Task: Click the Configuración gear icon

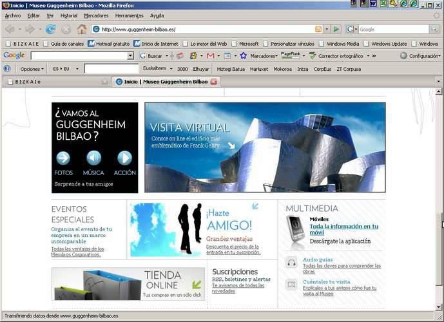Action: (x=403, y=56)
